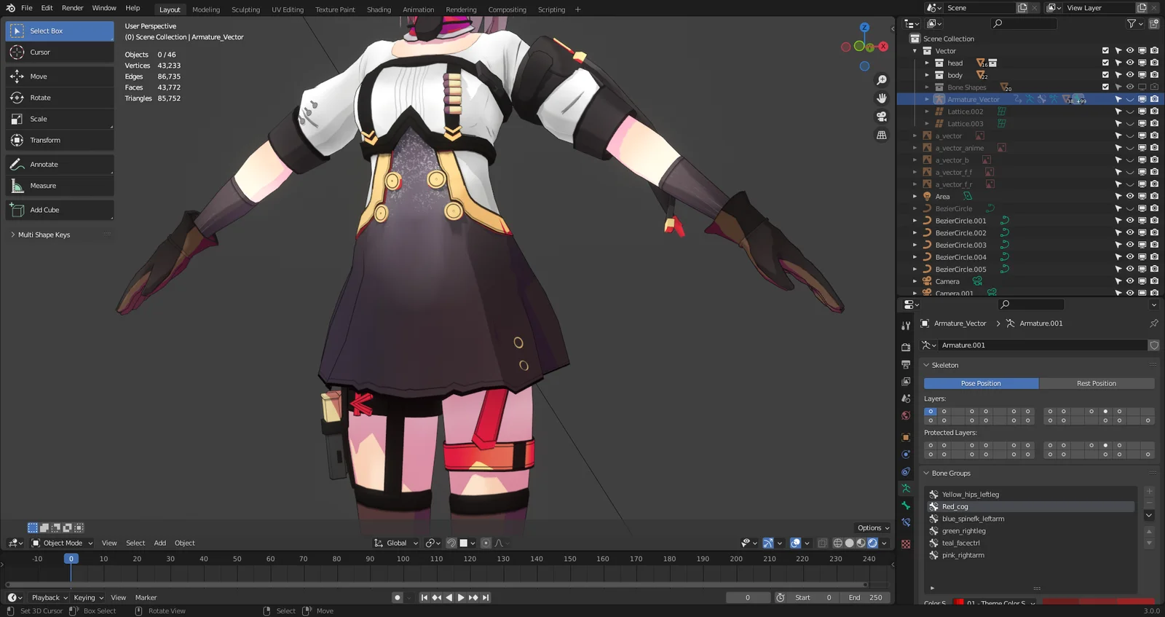
Task: Select the Cursor tool
Action: coord(60,52)
